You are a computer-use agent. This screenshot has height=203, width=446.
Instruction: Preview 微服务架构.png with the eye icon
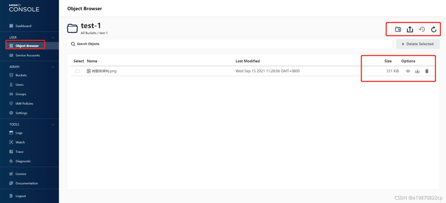pyautogui.click(x=408, y=71)
